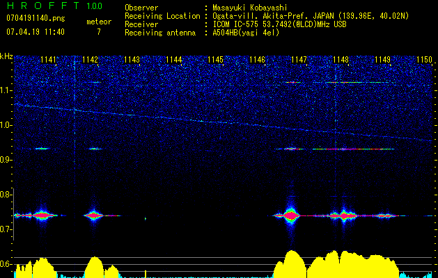Click the kHz axis unit label
Screen dimensions: 438x278
tap(6, 56)
